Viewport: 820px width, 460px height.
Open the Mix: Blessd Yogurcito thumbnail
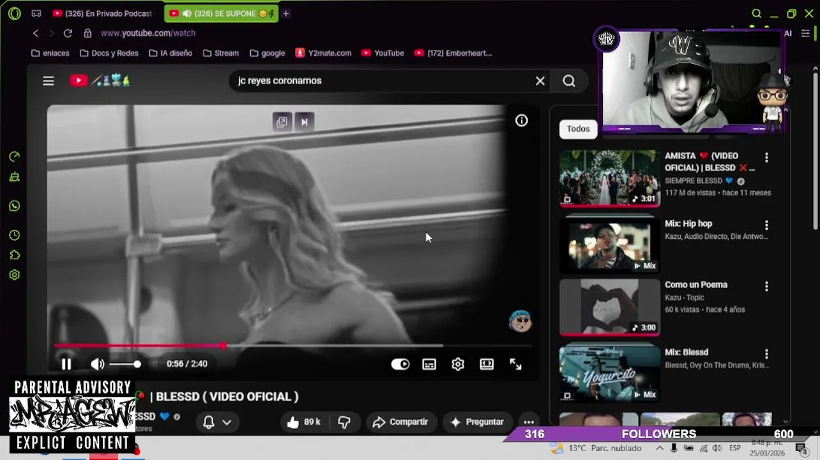609,374
